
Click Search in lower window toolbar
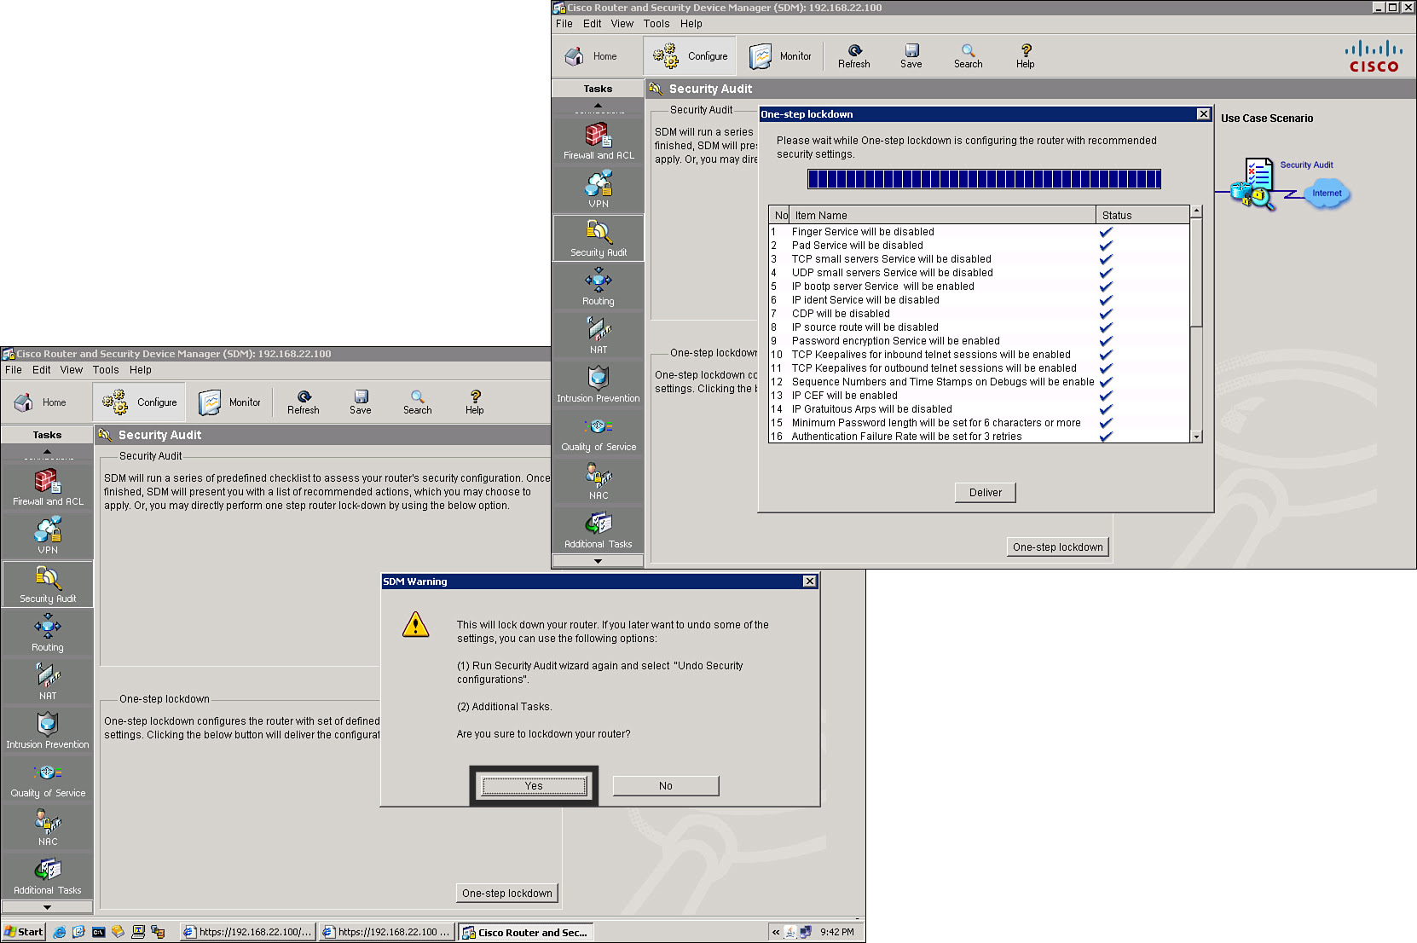418,402
